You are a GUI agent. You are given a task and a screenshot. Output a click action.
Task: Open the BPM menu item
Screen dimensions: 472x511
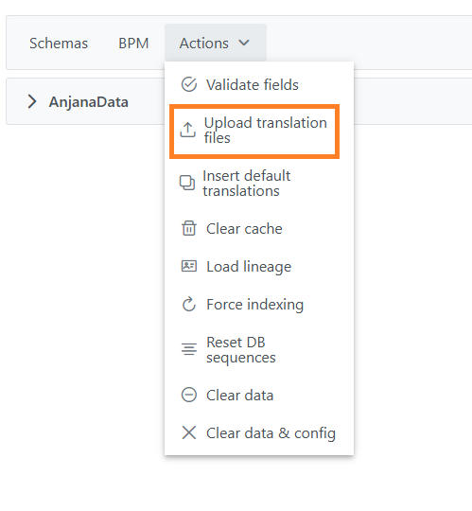point(133,43)
